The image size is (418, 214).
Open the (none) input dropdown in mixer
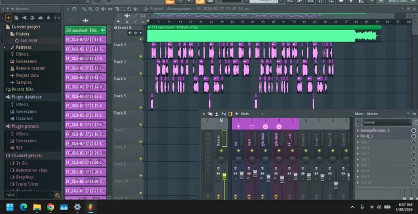(x=387, y=122)
